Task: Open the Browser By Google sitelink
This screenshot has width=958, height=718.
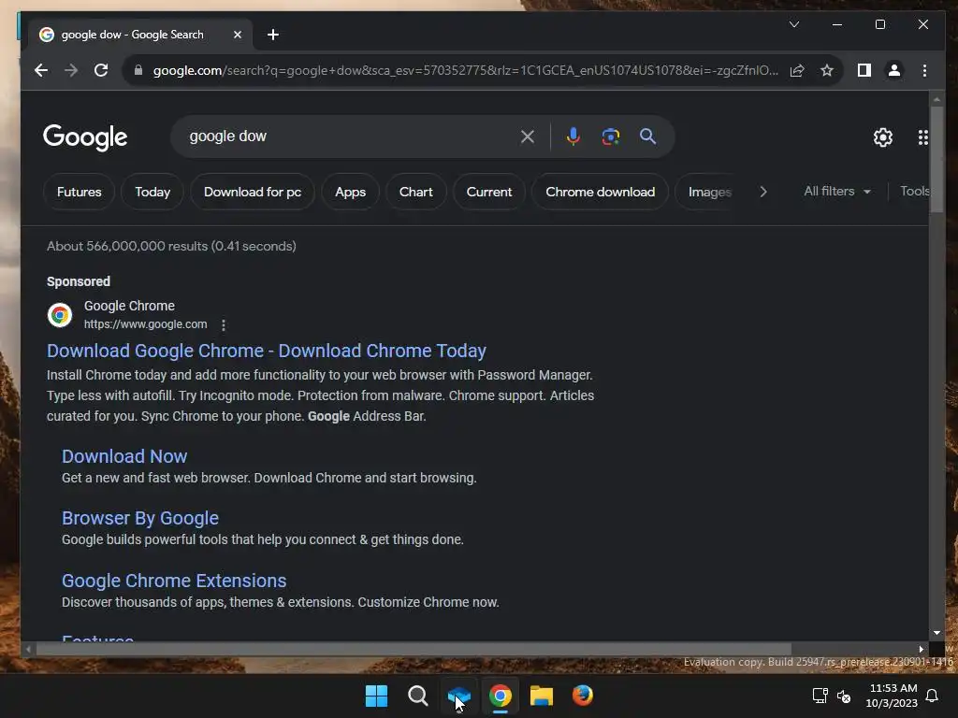Action: point(140,518)
